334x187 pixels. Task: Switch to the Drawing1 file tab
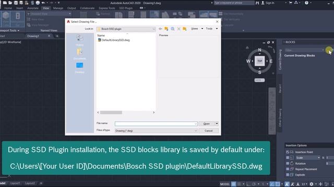pos(33,36)
